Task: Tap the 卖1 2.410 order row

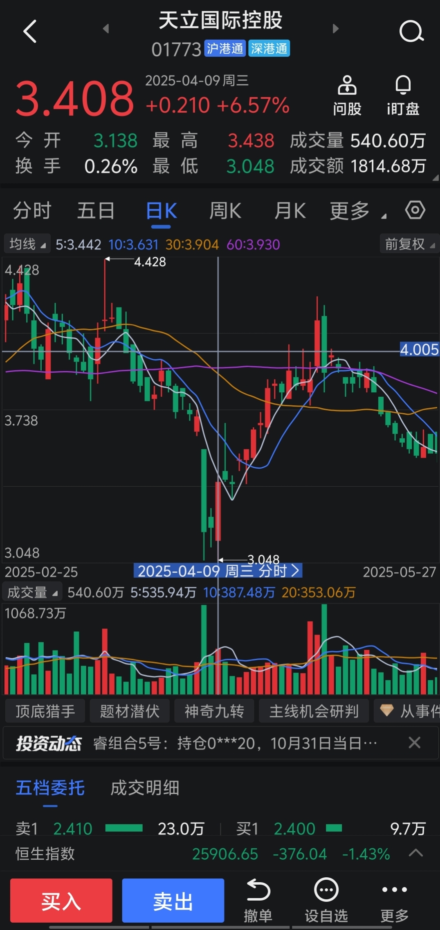Action: point(110,829)
